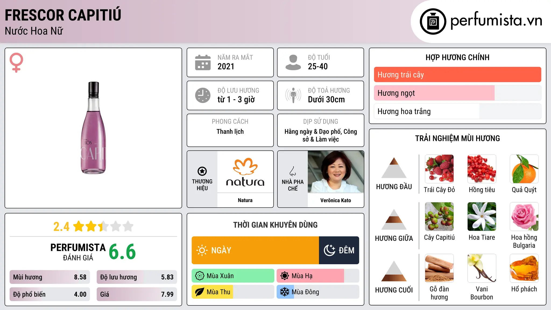
Task: Click the 2.4 user rating number
Action: point(61,227)
